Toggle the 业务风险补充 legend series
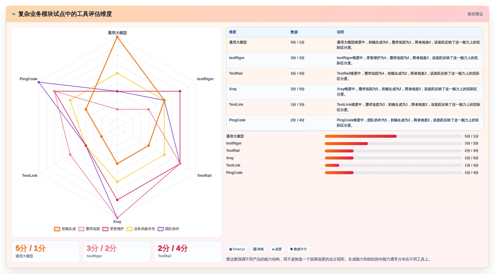 pyautogui.click(x=141, y=229)
